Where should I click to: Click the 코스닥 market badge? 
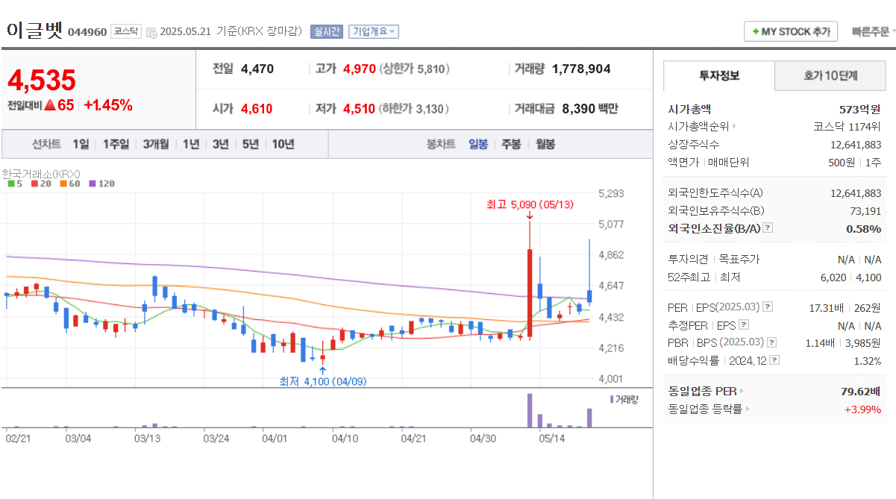[125, 31]
